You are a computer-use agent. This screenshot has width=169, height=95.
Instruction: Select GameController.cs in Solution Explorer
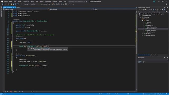click(x=151, y=29)
